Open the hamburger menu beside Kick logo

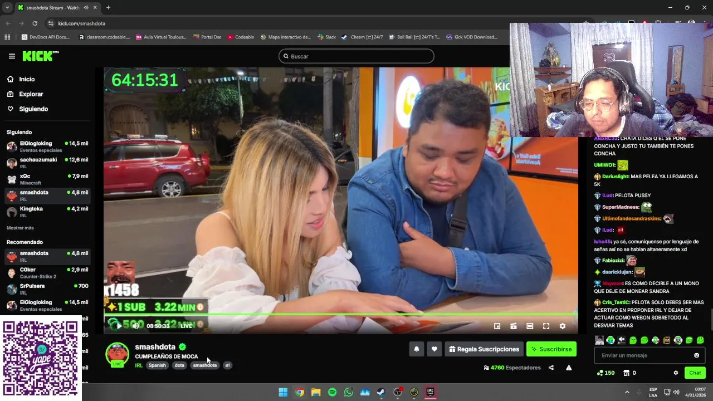click(12, 56)
